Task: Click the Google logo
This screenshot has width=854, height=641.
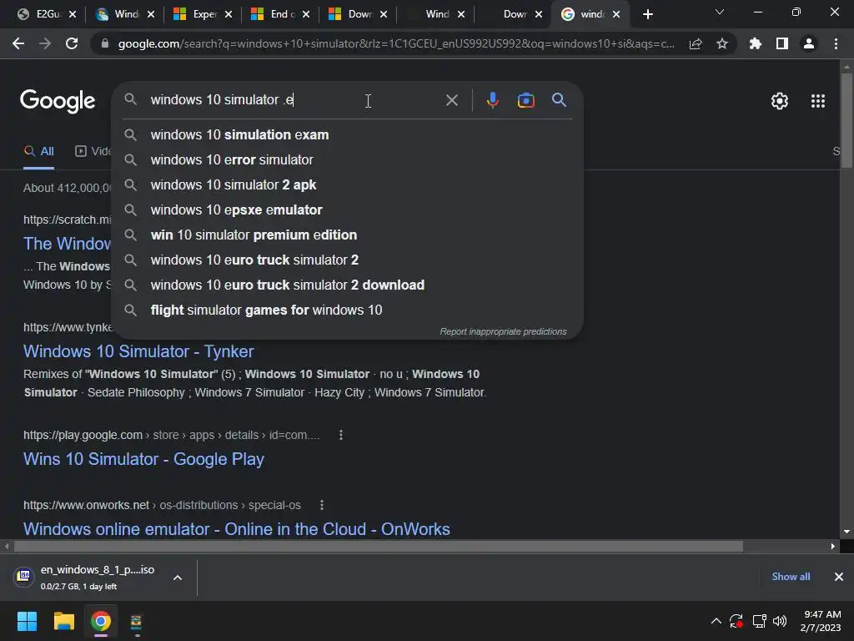Action: point(58,101)
